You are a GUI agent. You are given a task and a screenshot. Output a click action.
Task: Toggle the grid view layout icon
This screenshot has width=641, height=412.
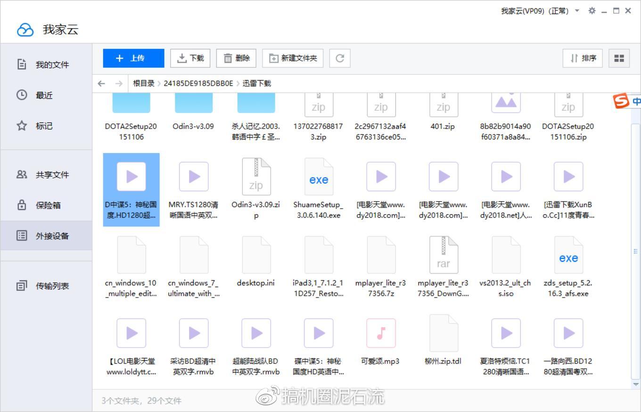tap(619, 58)
